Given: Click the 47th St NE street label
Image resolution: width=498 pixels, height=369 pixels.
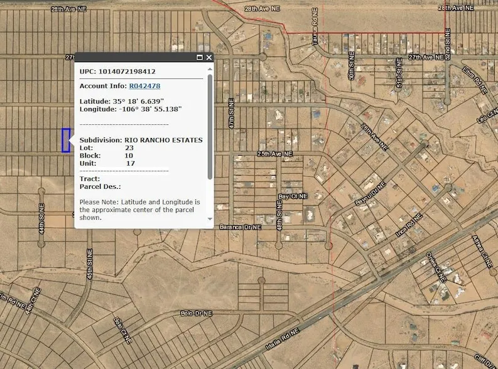Looking at the screenshot, I should [231, 109].
